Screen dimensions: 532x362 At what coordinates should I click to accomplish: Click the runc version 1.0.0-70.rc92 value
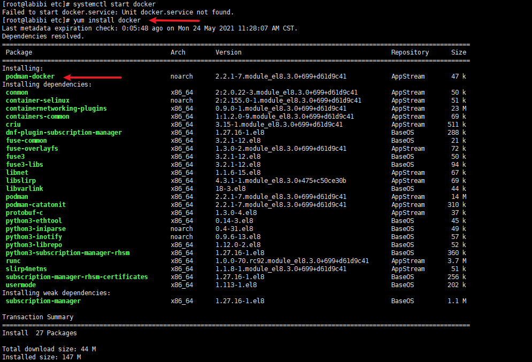pyautogui.click(x=292, y=261)
